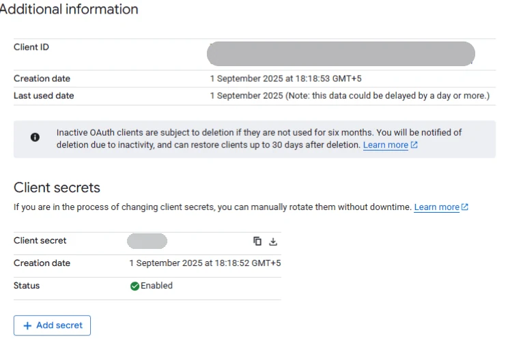Click the info icon in OAuth notice
508x341 pixels.
(x=35, y=137)
